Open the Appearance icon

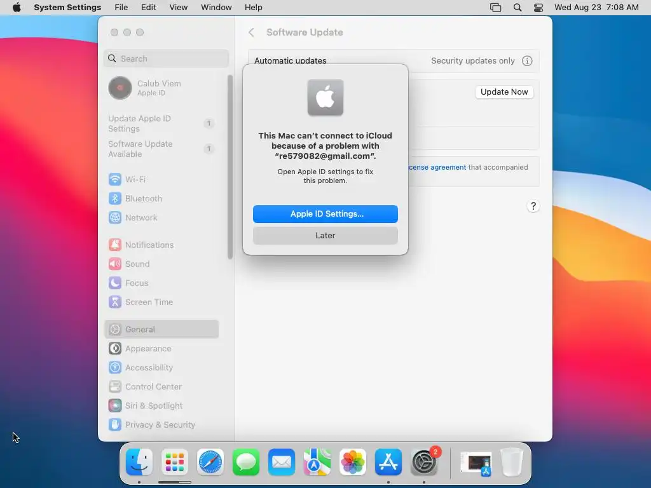[x=115, y=349]
